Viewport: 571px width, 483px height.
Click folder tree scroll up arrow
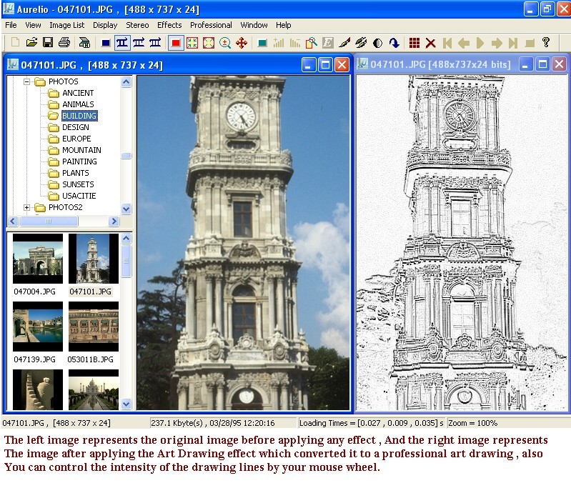click(126, 81)
